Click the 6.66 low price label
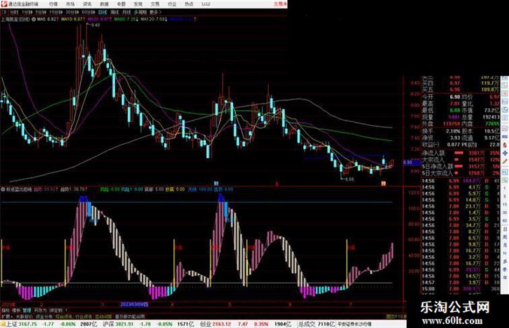This screenshot has height=328, width=509. pos(350,179)
